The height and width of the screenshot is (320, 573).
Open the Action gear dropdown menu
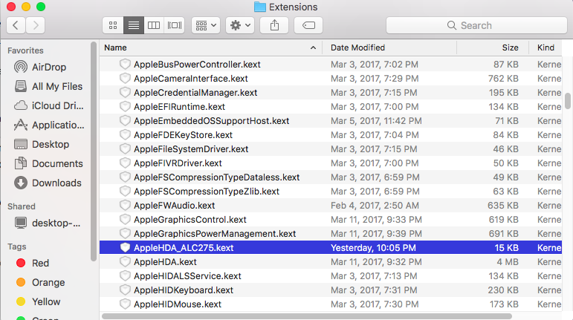(x=240, y=25)
